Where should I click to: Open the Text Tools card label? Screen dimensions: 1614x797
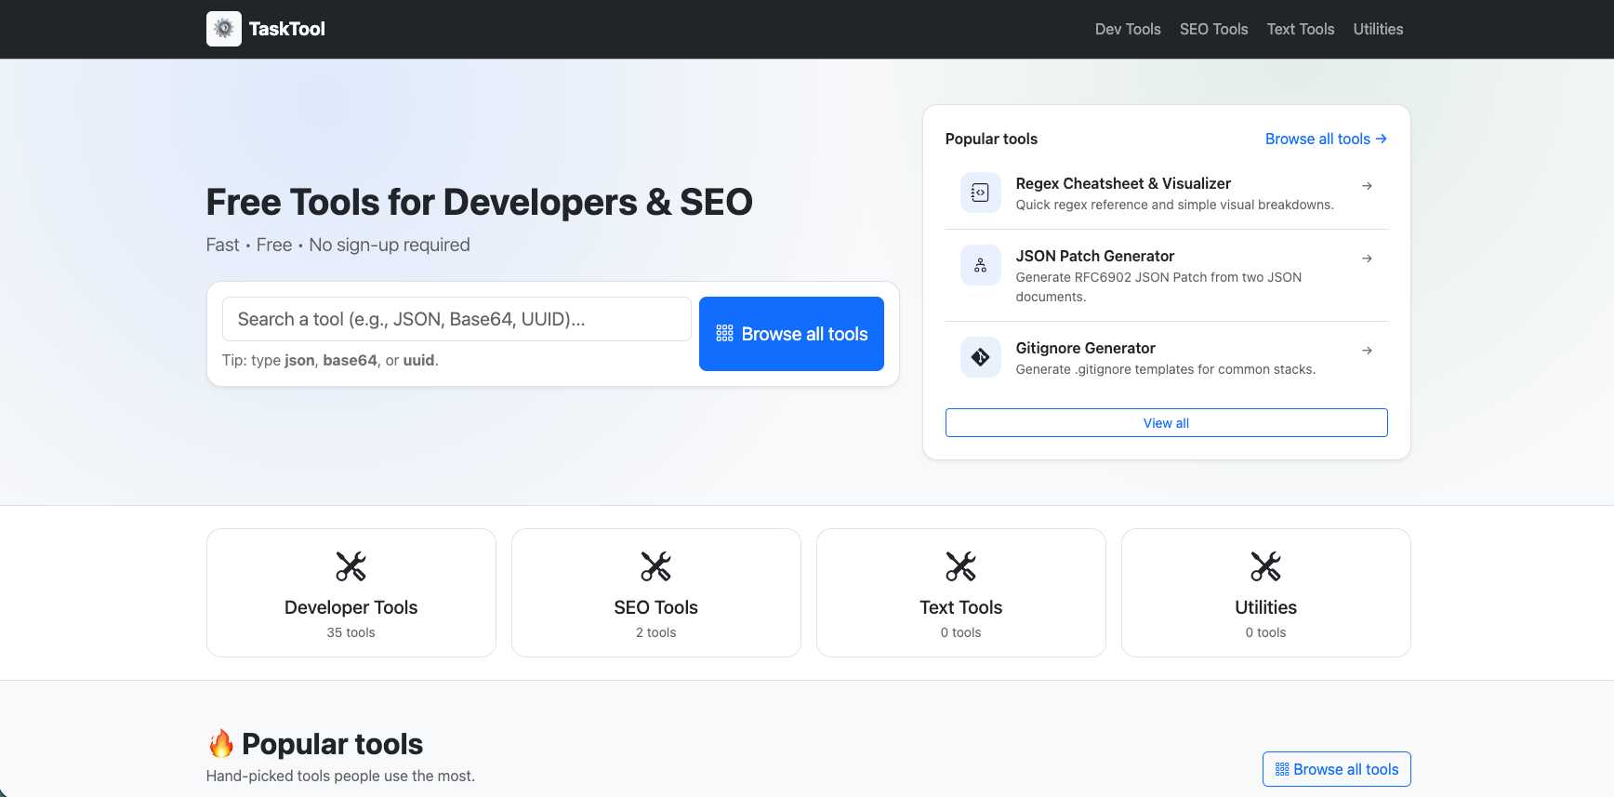click(x=960, y=607)
